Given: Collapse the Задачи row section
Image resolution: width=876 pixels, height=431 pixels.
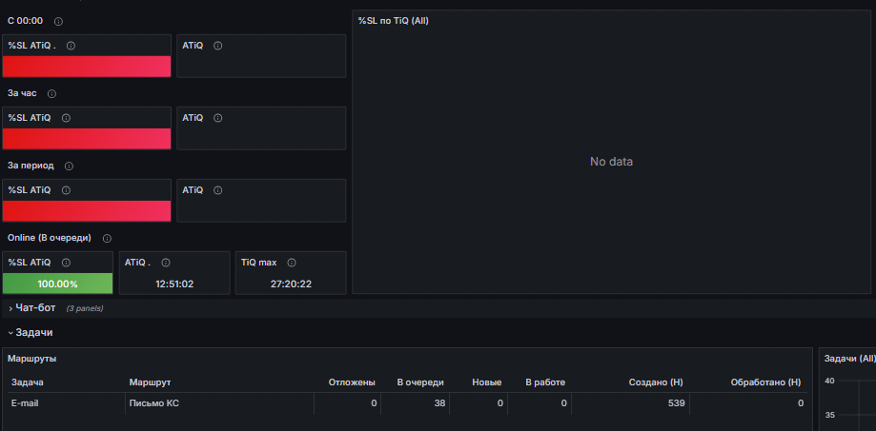Looking at the screenshot, I should (x=33, y=332).
